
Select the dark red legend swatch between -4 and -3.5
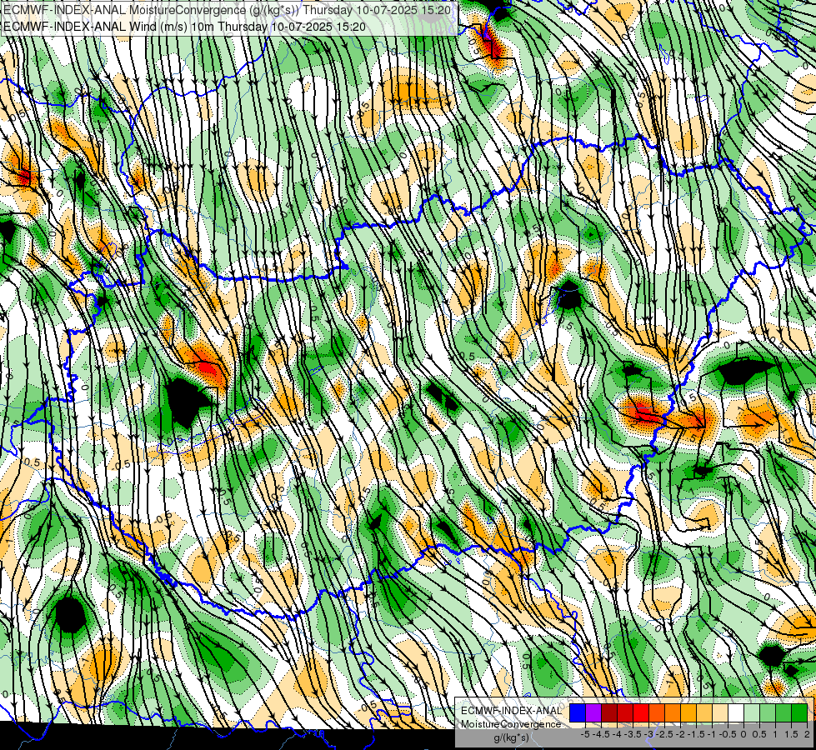click(x=609, y=713)
